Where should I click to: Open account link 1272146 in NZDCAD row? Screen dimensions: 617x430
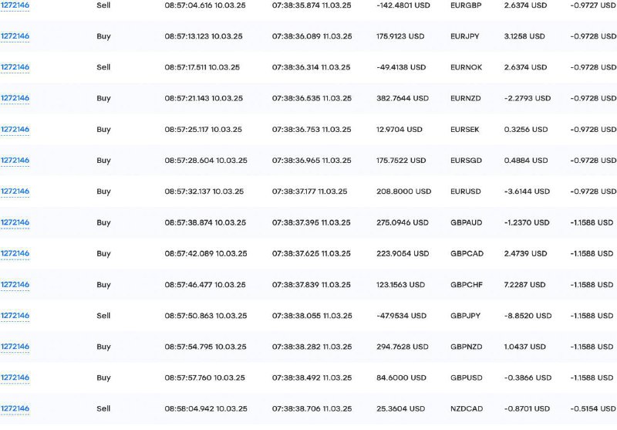pos(15,409)
